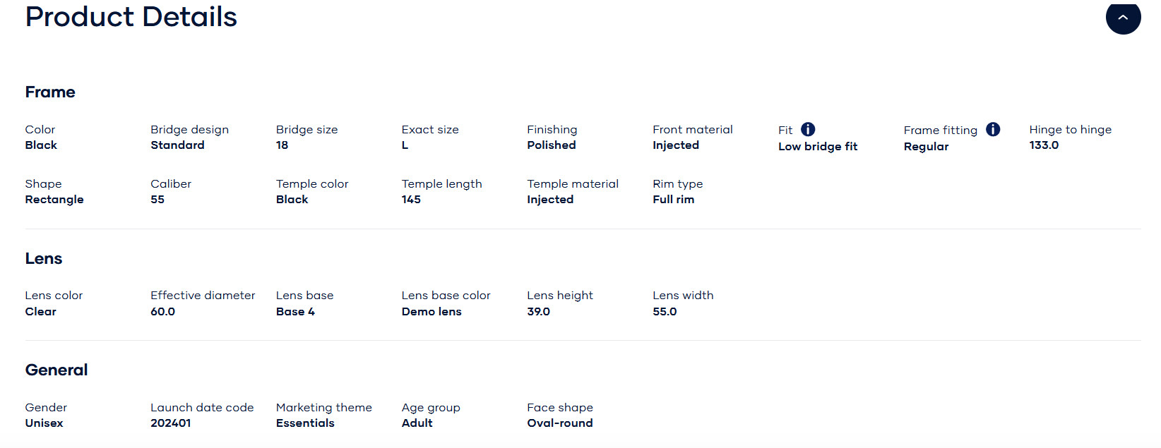1161x448 pixels.
Task: Select the Frame section heading
Action: pos(50,92)
